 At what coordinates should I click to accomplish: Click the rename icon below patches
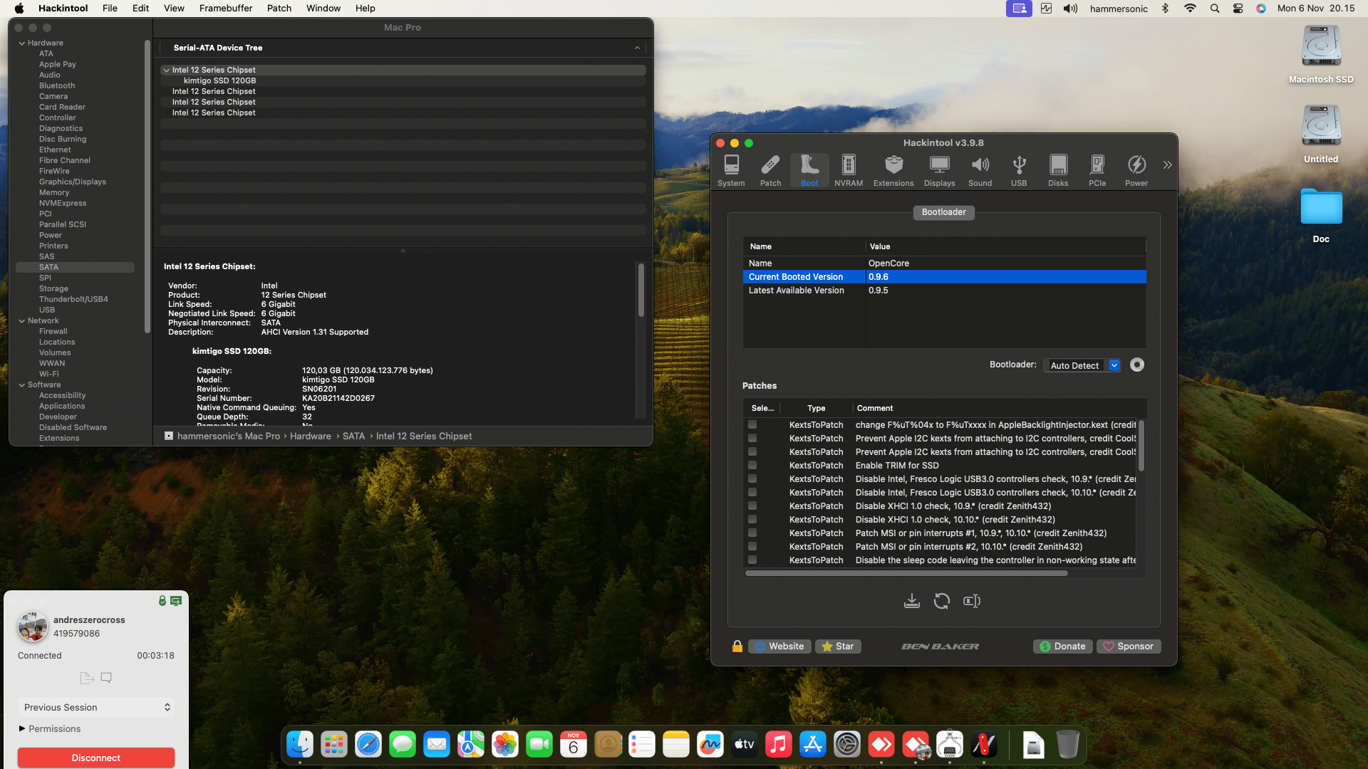(972, 601)
